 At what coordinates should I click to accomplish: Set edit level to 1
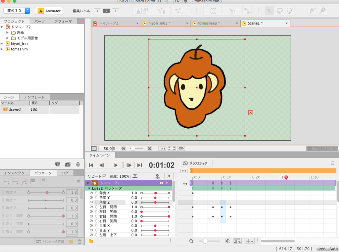point(97,11)
